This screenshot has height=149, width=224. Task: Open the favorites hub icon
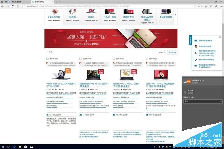pos(206,6)
